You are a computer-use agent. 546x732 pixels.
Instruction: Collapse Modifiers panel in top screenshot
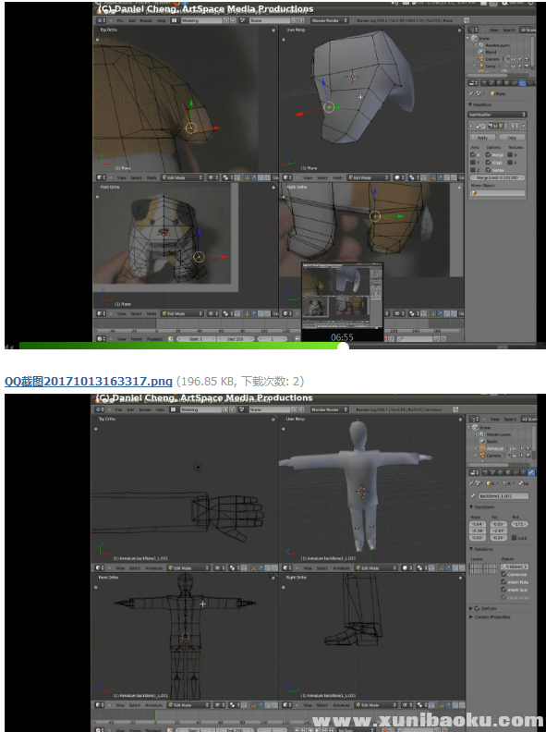point(470,104)
